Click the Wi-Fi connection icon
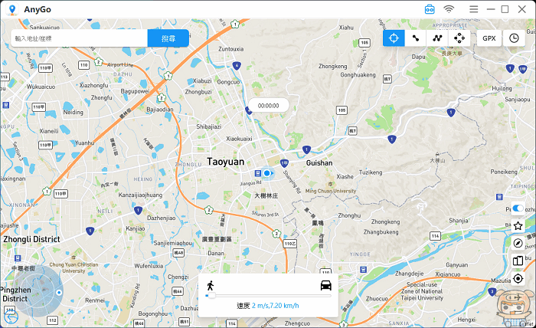536x328 pixels. coord(449,9)
